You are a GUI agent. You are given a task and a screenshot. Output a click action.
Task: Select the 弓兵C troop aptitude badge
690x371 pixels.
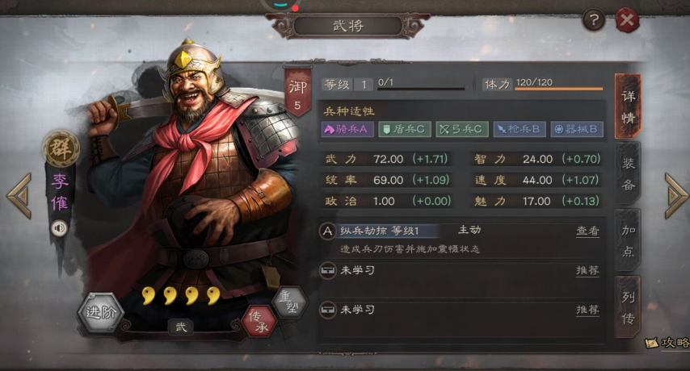(461, 129)
